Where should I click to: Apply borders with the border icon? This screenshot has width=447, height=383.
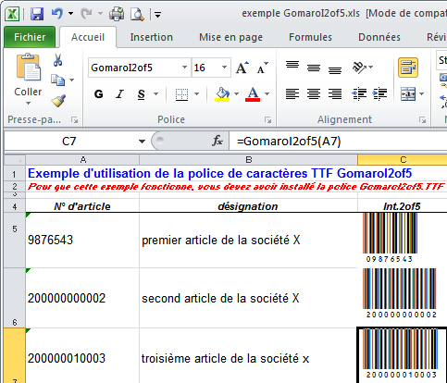181,94
